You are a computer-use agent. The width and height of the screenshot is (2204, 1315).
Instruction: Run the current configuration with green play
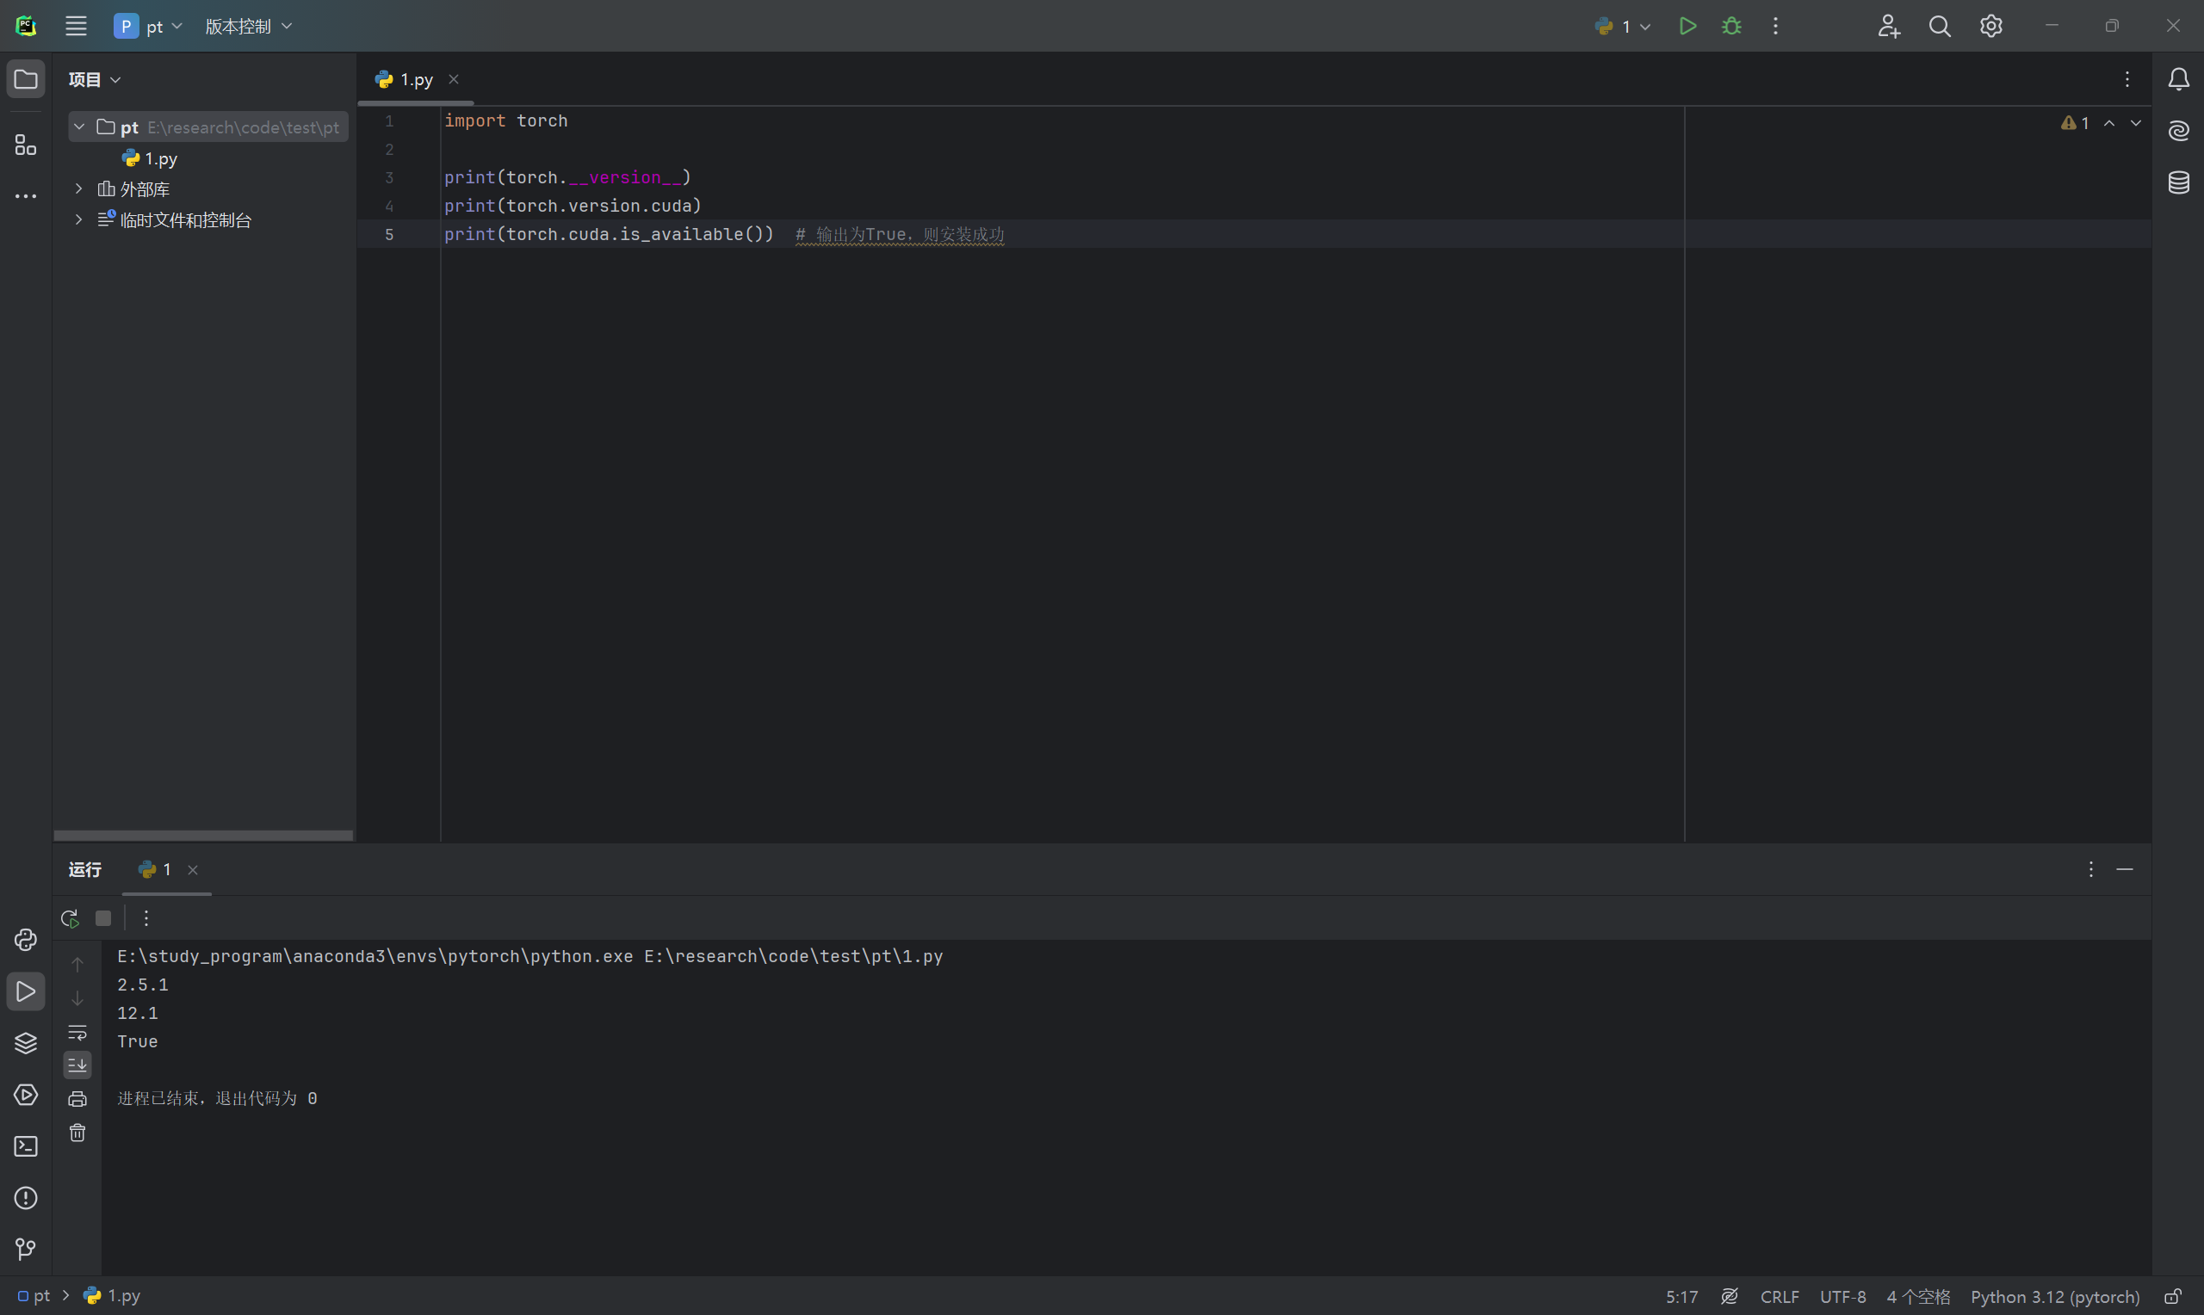[x=1687, y=26]
